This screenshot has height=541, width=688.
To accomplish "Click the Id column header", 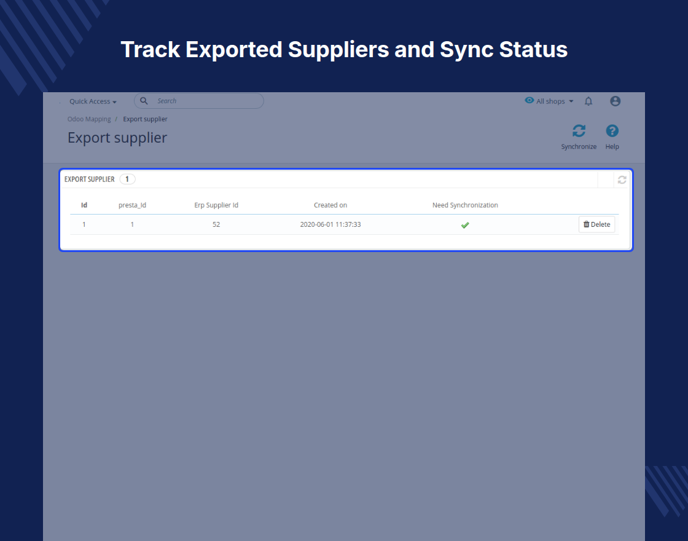I will 84,205.
